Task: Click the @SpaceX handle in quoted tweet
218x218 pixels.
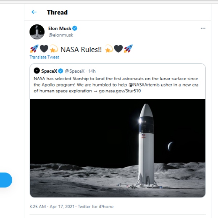Action: coord(74,71)
